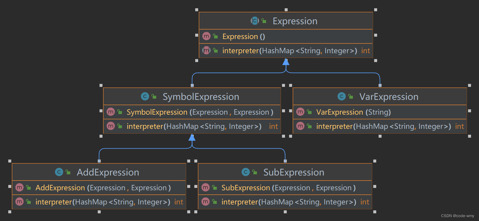Click the class icon next to SymbolExpression title
The height and width of the screenshot is (221, 479).
click(145, 96)
